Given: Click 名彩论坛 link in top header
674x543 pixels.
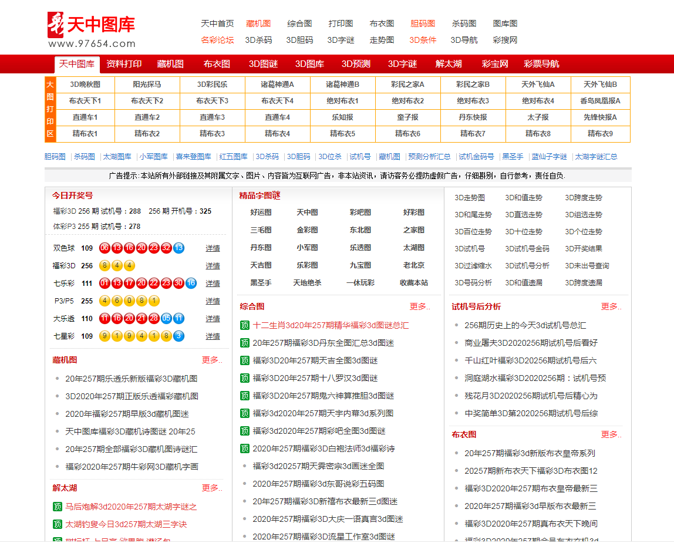Looking at the screenshot, I should pyautogui.click(x=217, y=40).
